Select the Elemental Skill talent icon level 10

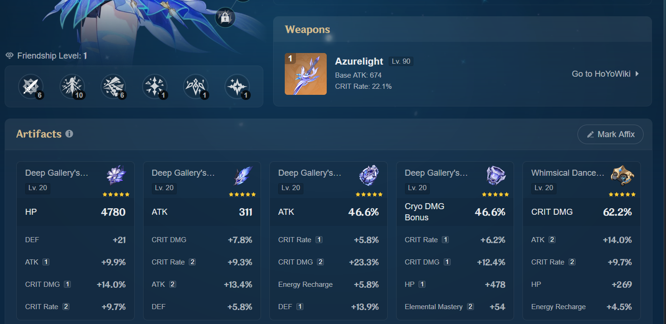pyautogui.click(x=72, y=86)
